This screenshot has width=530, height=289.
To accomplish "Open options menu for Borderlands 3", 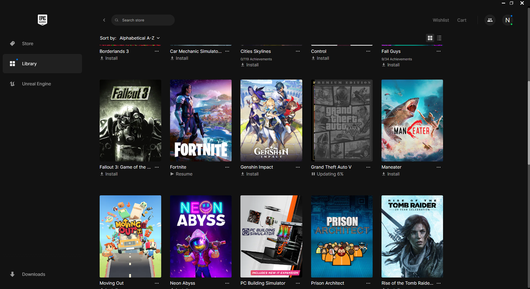I will (157, 51).
